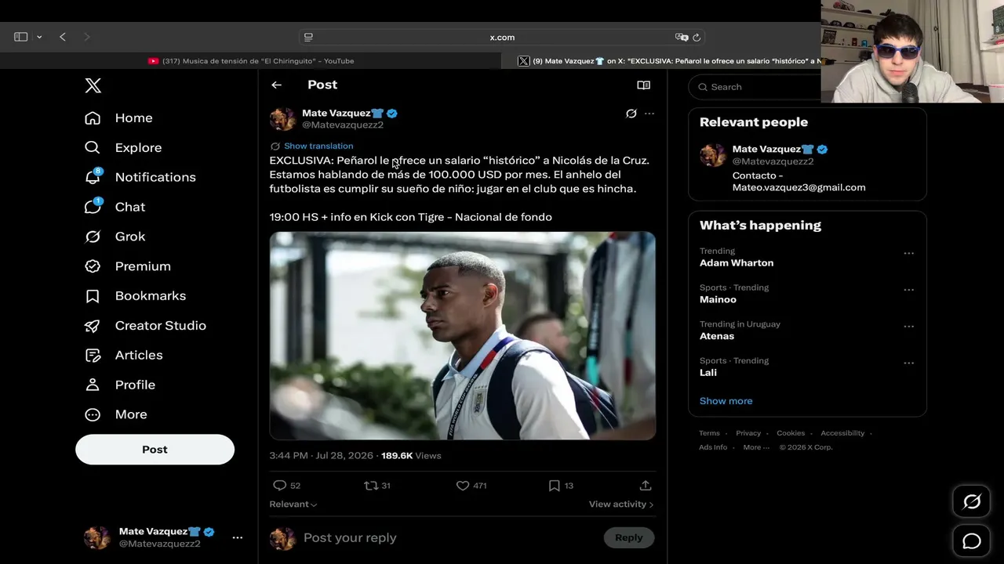Click the @Matevazquezz2 handle under author name
1004x564 pixels.
pyautogui.click(x=343, y=125)
